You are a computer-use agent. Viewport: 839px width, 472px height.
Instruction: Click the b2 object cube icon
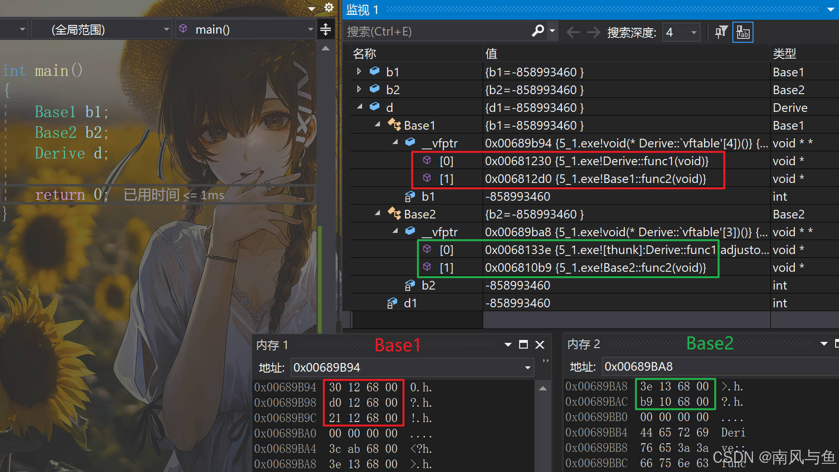tap(375, 89)
